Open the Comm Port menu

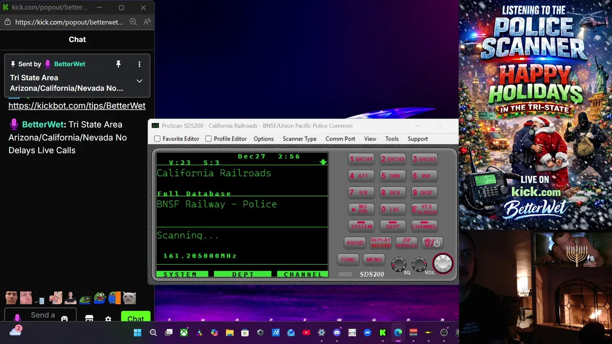click(340, 139)
